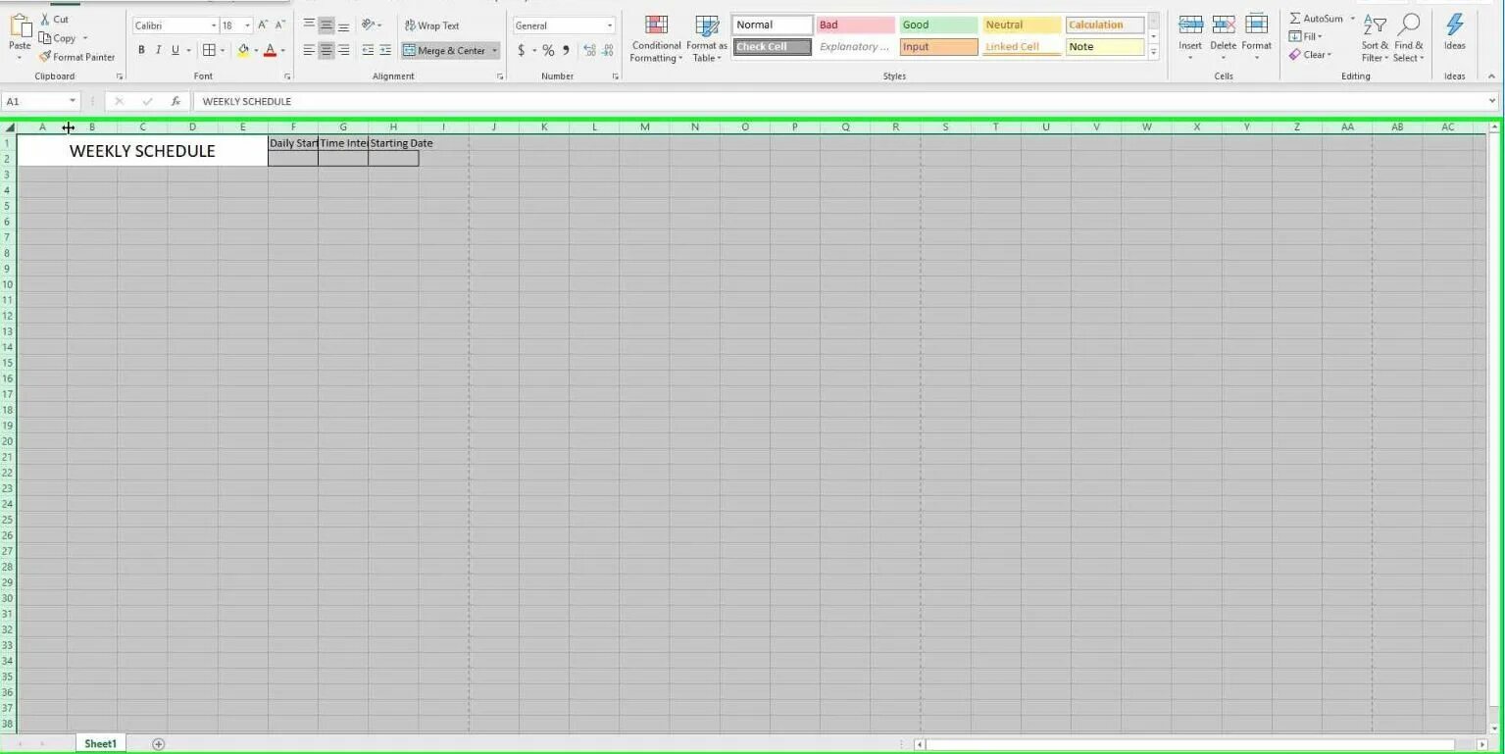Apply borders to selected cells

209,50
